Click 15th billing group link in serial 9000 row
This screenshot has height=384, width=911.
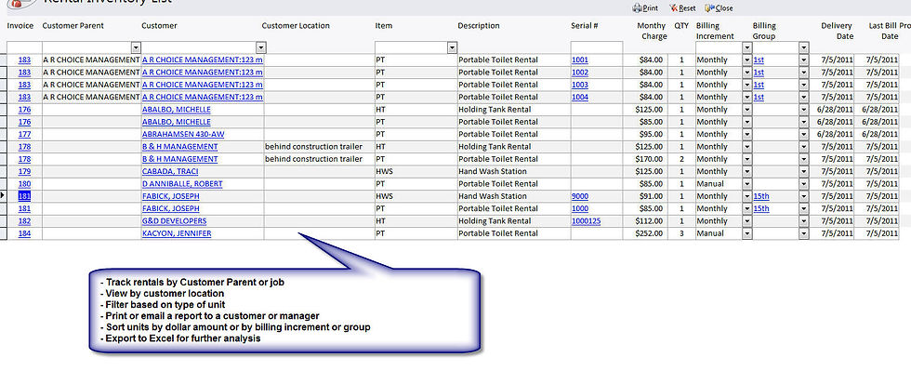click(761, 196)
